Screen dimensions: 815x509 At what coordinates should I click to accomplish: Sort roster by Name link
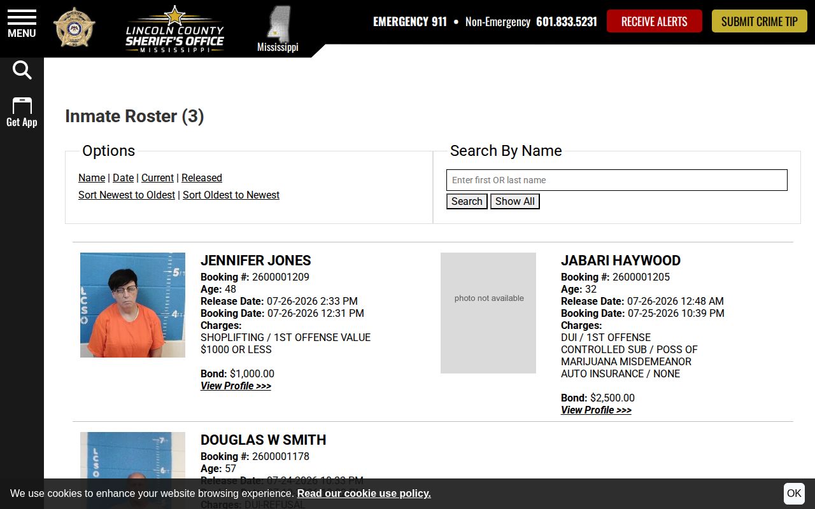coord(92,178)
